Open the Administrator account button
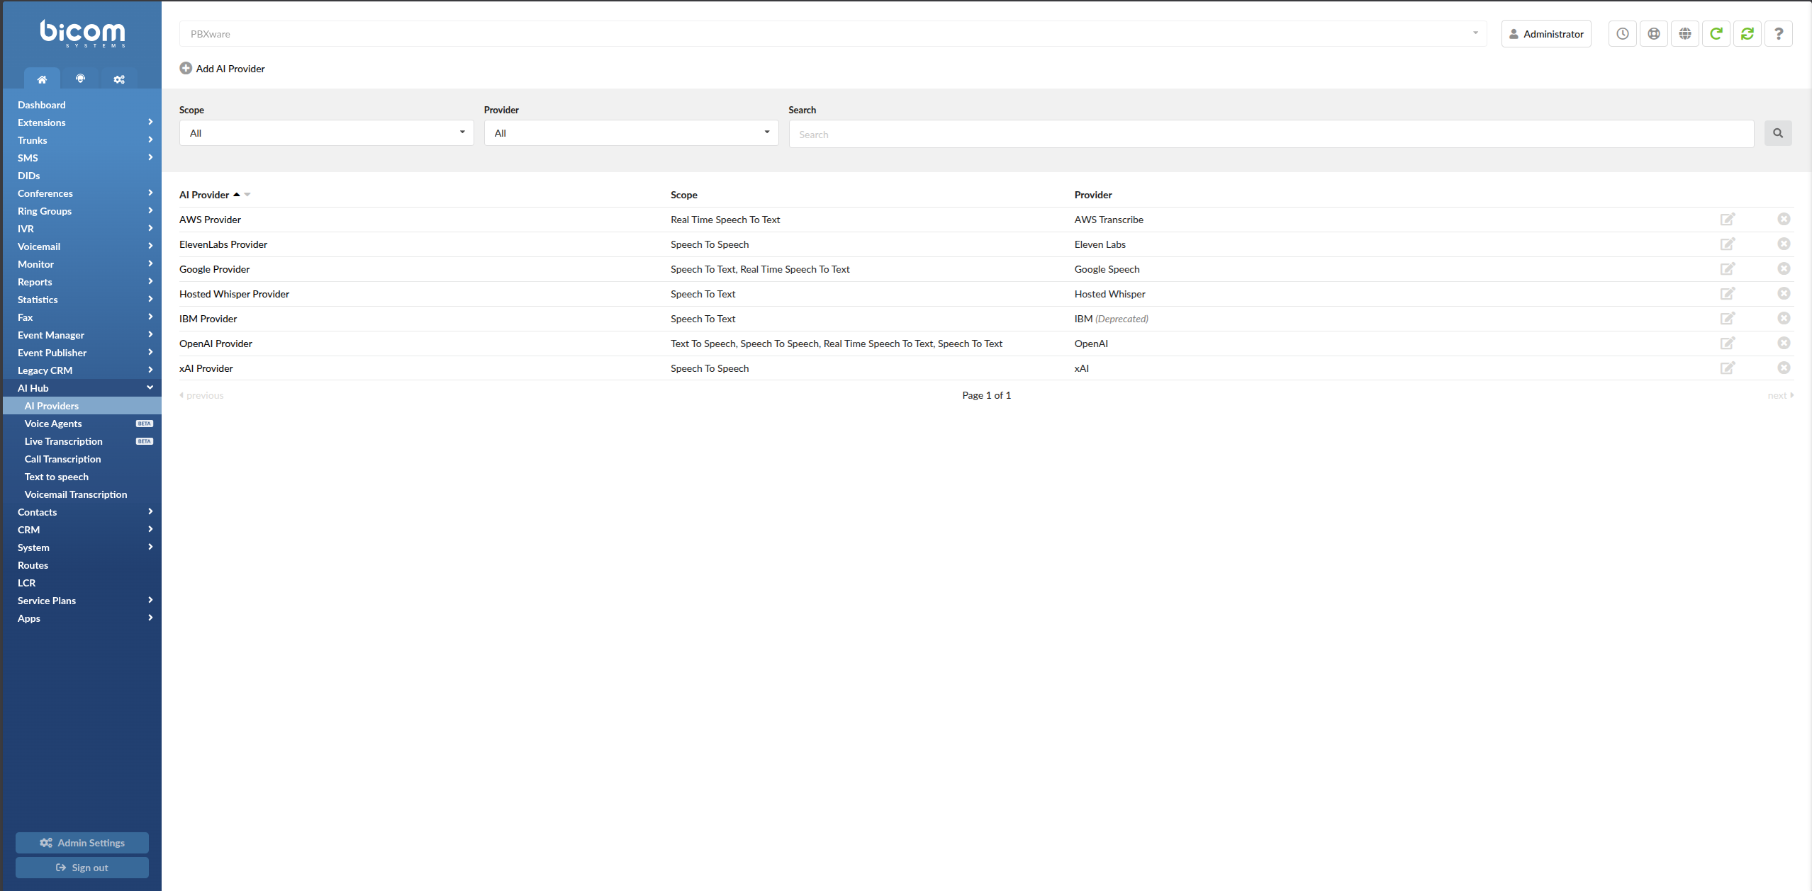This screenshot has width=1812, height=891. point(1546,34)
